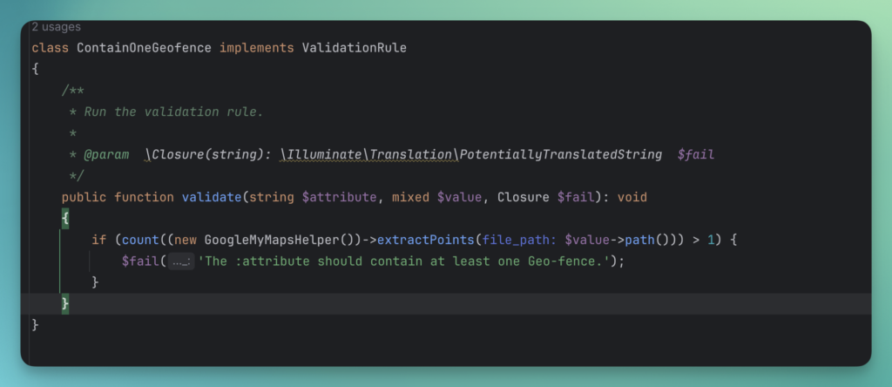Click the count function call
The width and height of the screenshot is (892, 387).
tap(133, 240)
